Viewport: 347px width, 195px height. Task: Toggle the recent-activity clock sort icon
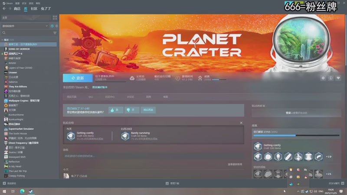pos(52,26)
